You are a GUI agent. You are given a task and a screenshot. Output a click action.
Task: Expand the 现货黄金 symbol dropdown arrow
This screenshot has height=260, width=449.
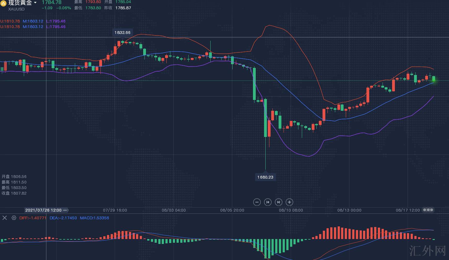coord(35,3)
